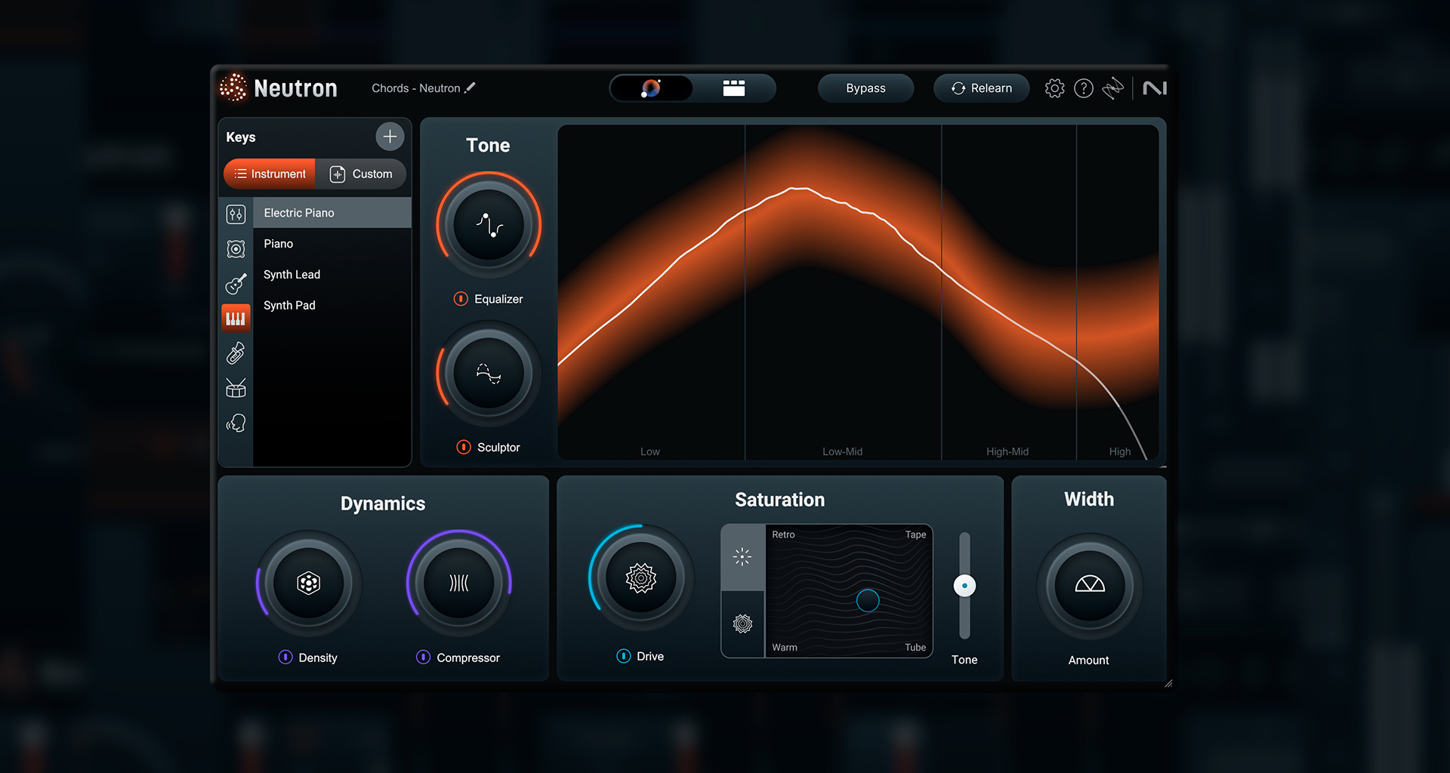Select the speaker/bass category icon

(236, 249)
